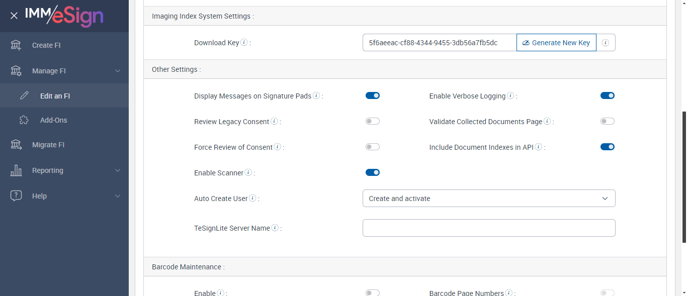
Task: Click the Edit an FI pencil icon
Action: [24, 95]
